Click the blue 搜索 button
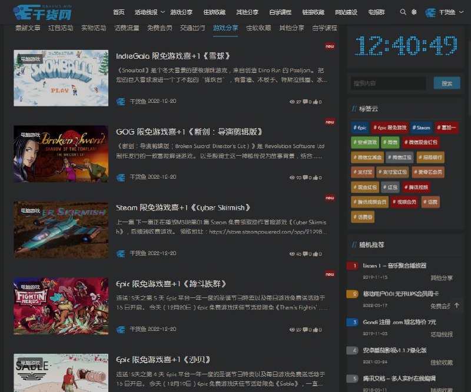This screenshot has height=392, width=471. coord(447,83)
